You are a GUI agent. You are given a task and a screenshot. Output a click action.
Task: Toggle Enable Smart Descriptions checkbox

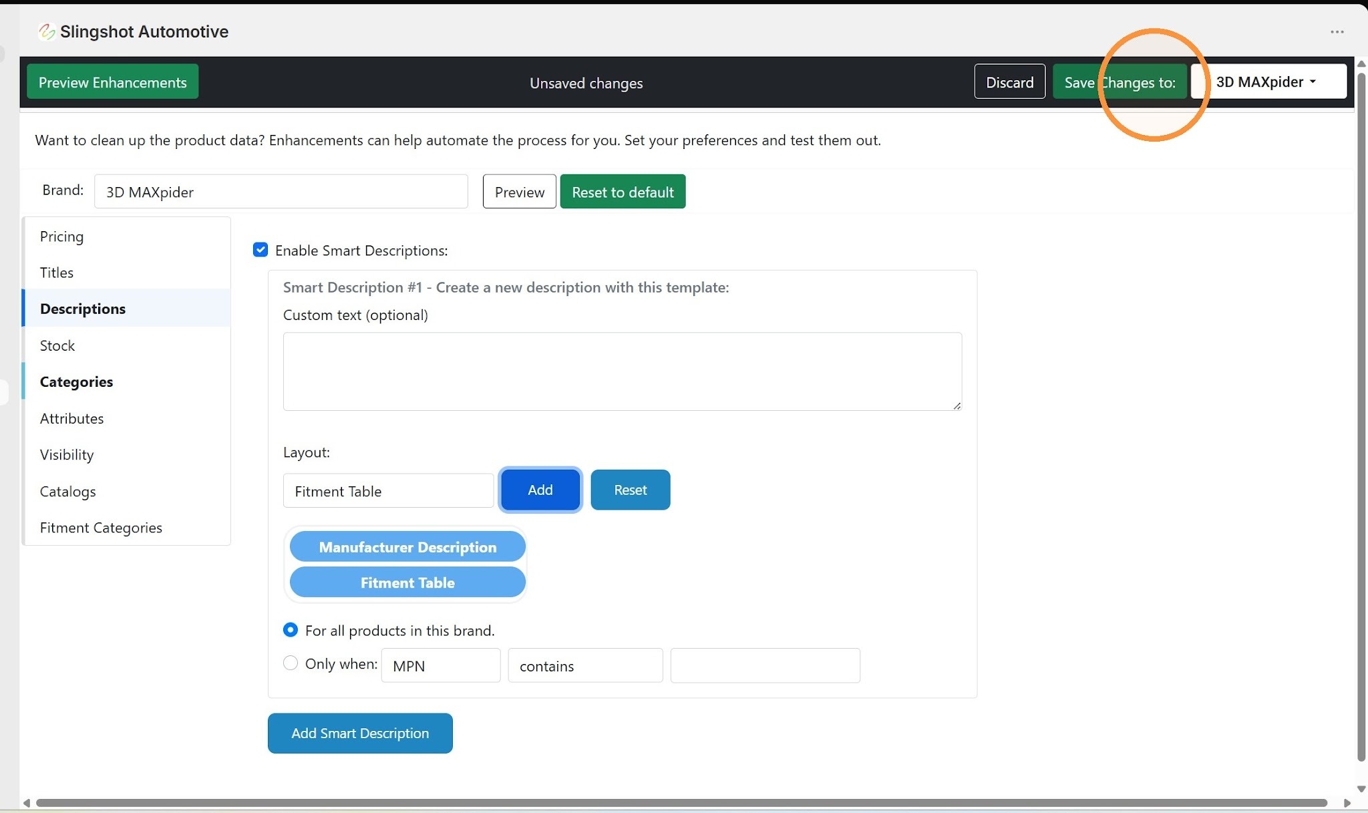[261, 250]
